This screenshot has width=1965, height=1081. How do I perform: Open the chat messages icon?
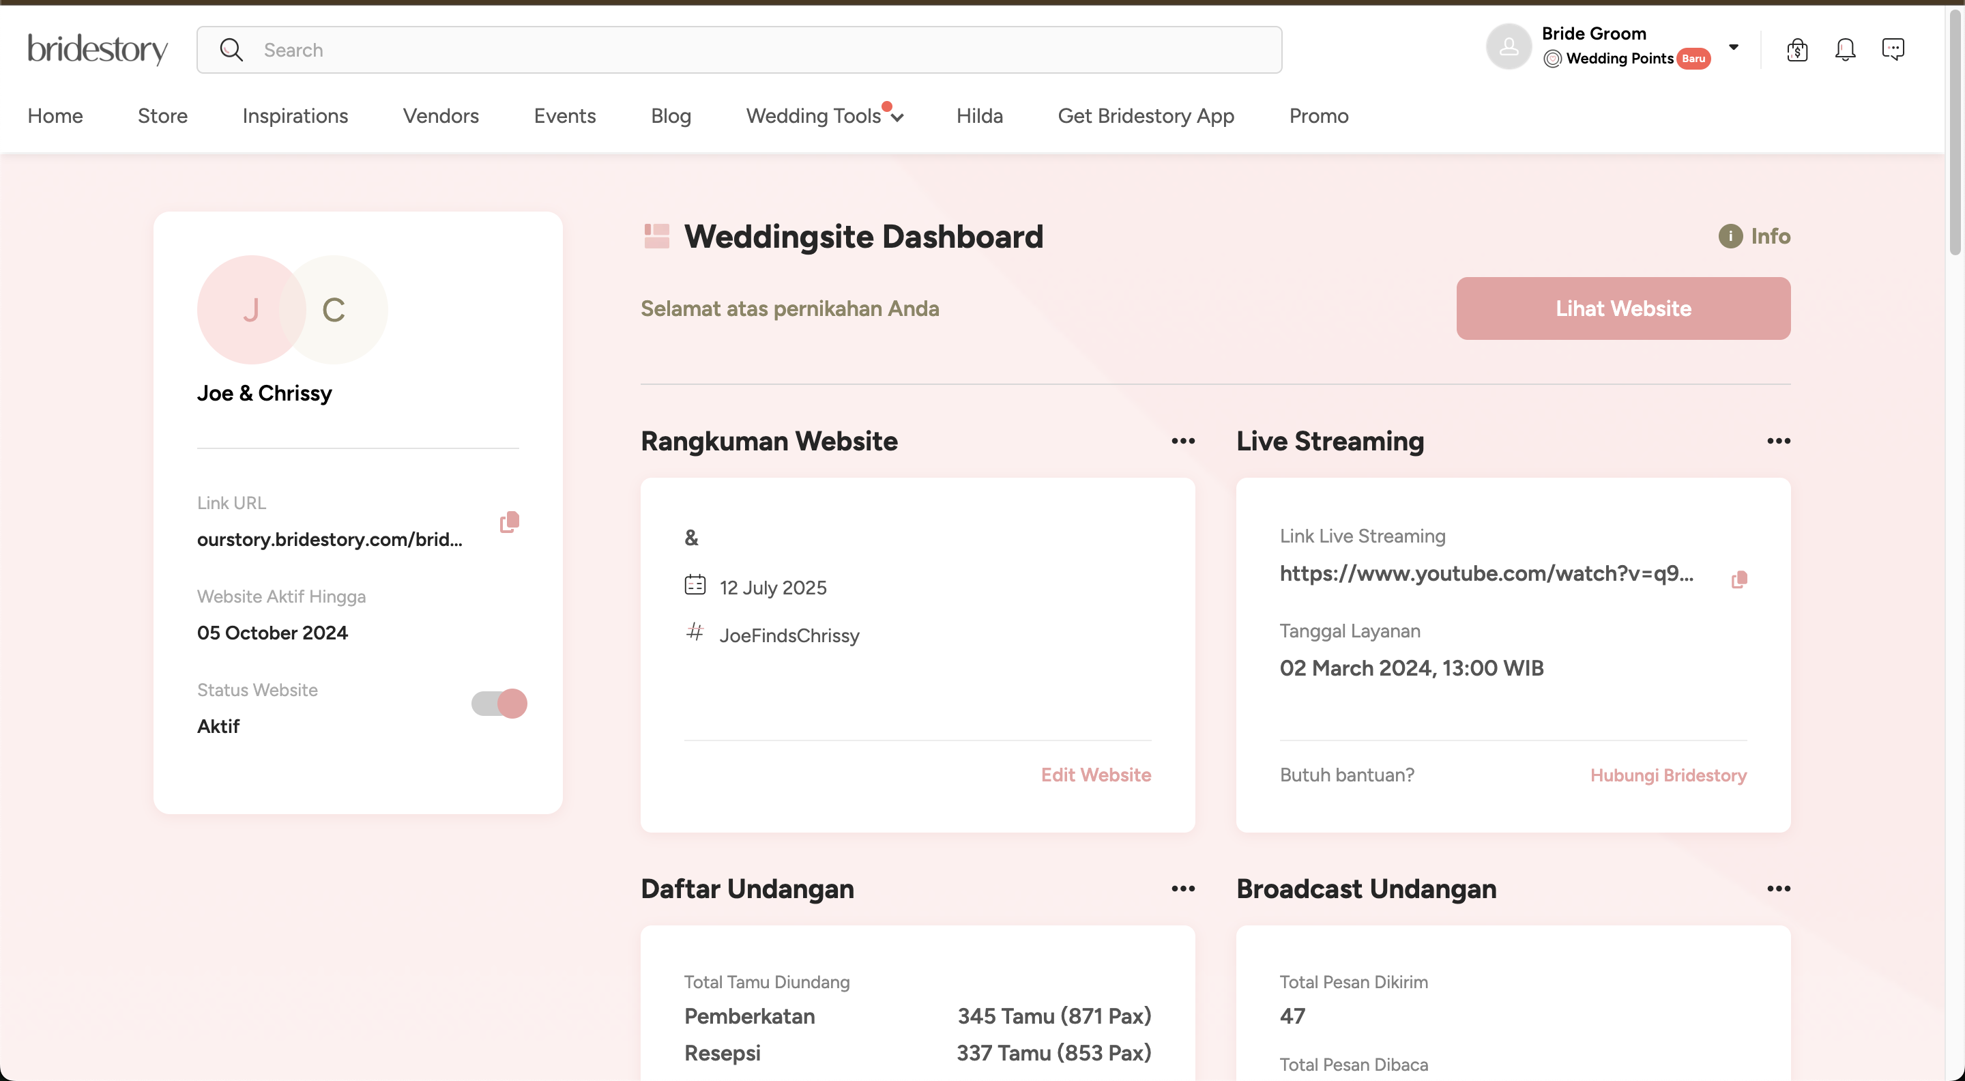coord(1893,50)
